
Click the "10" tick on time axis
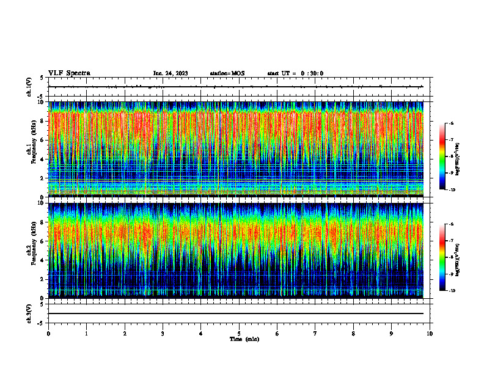430,334
